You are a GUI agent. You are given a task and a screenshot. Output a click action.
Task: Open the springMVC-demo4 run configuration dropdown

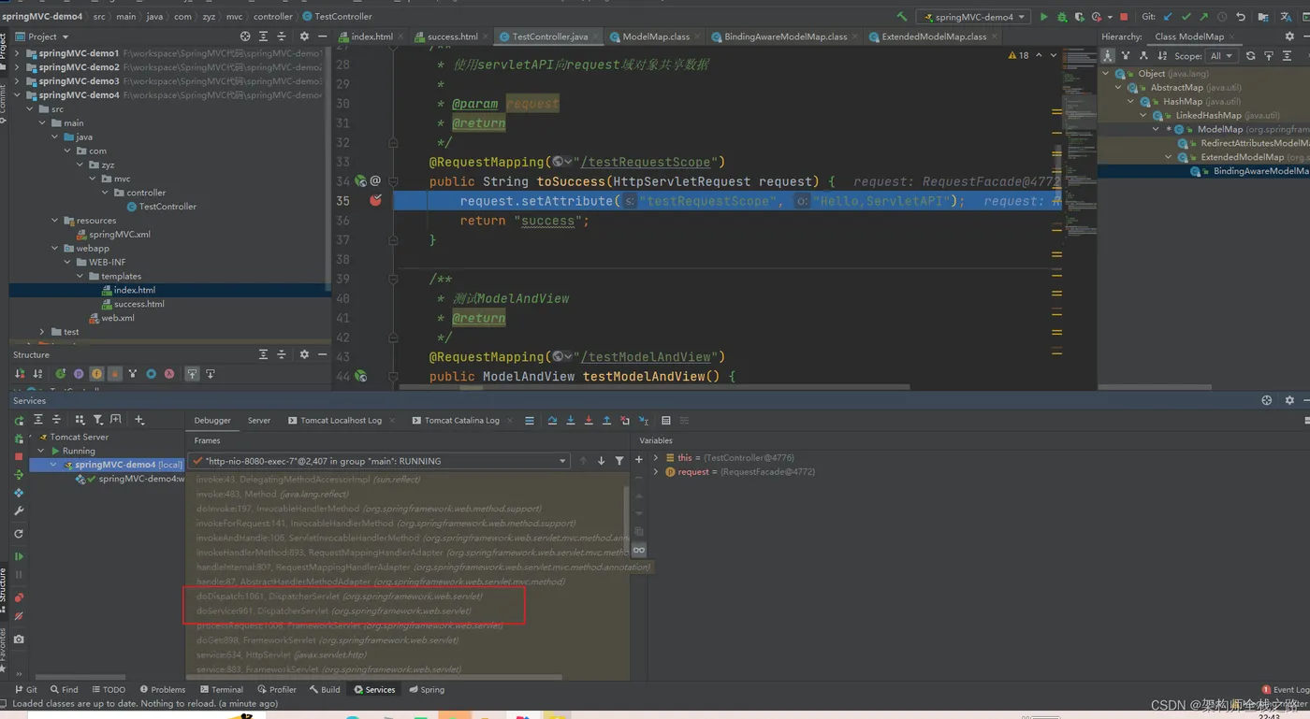973,17
